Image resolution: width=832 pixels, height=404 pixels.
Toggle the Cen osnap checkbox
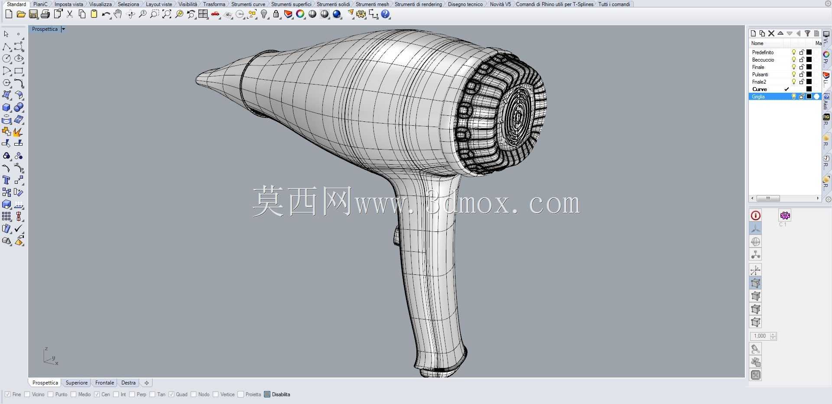(x=97, y=394)
